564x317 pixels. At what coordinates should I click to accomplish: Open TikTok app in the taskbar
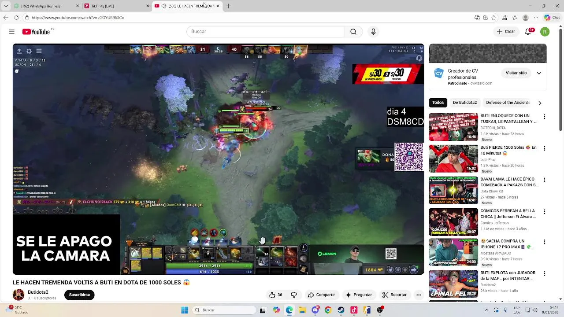(x=354, y=310)
